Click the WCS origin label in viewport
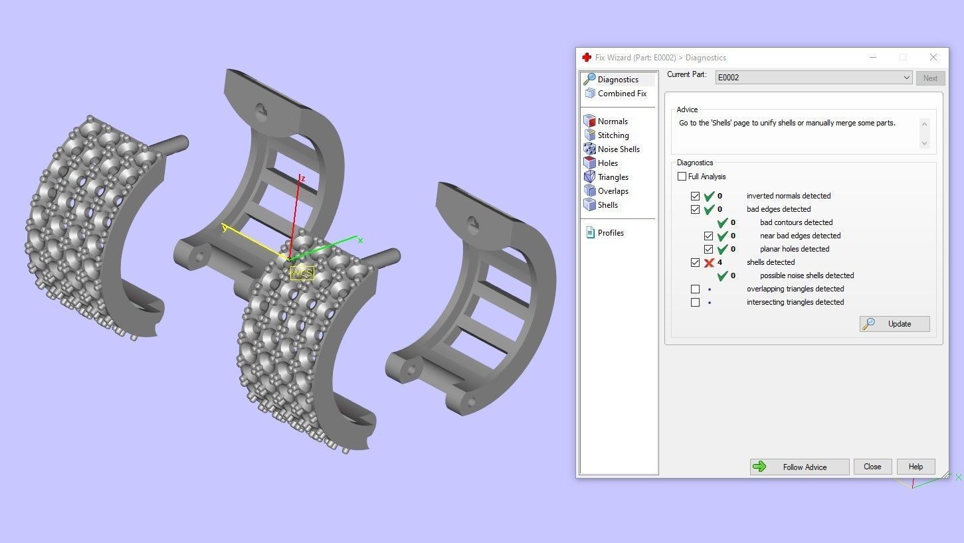Image resolution: width=964 pixels, height=543 pixels. click(302, 273)
